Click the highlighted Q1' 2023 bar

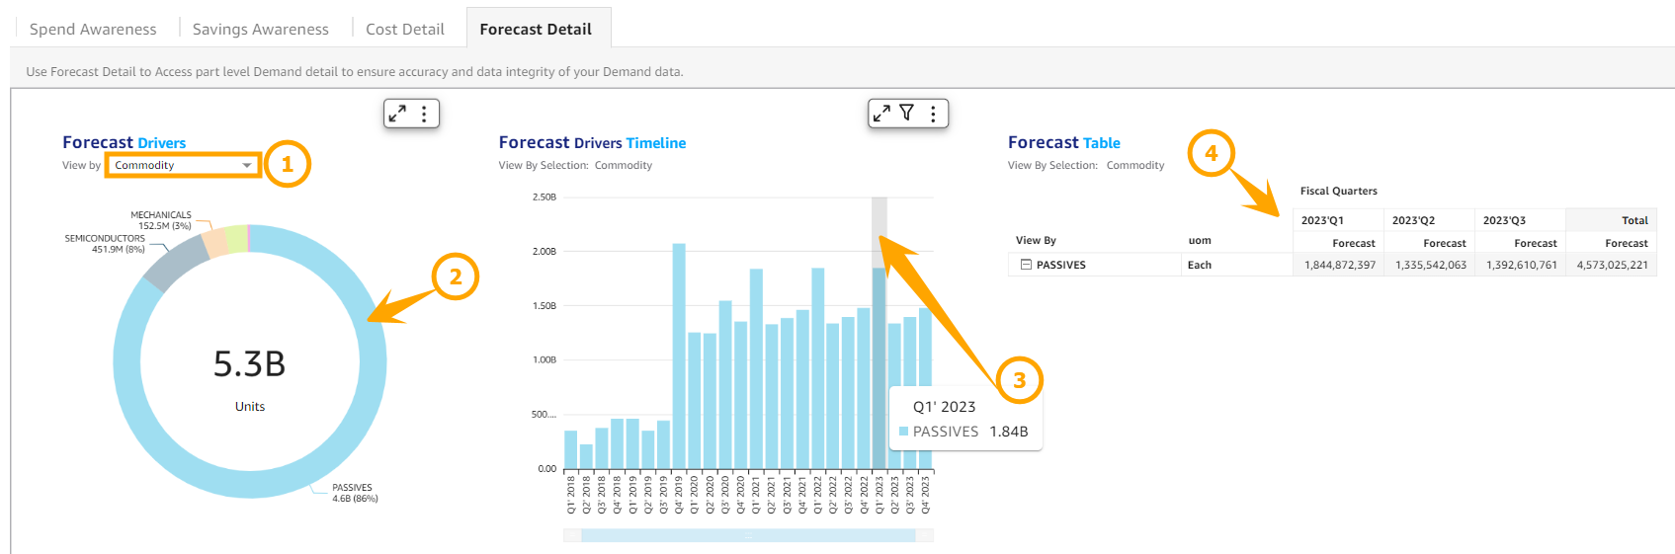(879, 367)
